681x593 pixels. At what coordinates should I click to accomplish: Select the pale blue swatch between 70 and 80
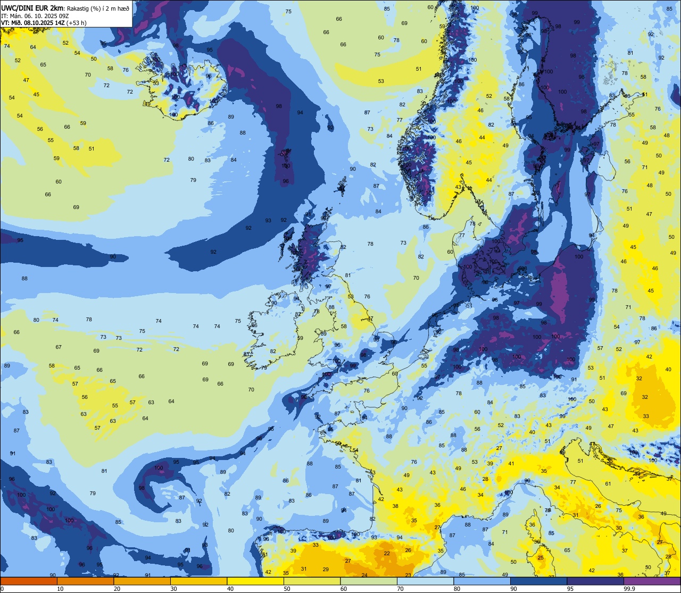pos(425,581)
